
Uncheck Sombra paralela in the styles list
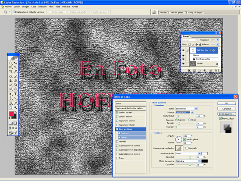(117, 113)
